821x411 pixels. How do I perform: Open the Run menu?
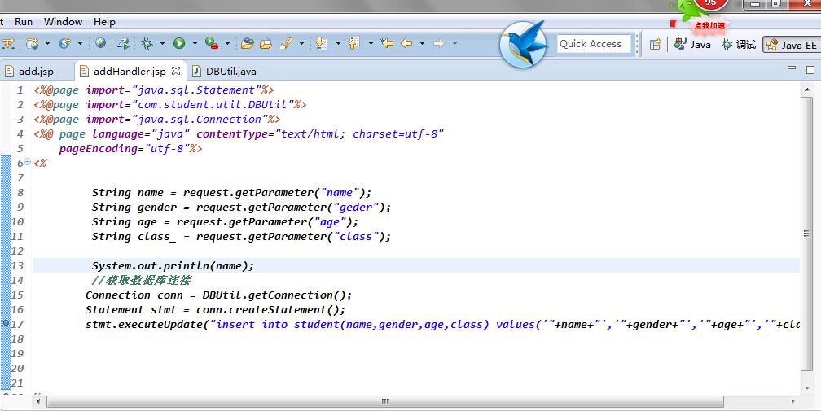(x=24, y=22)
